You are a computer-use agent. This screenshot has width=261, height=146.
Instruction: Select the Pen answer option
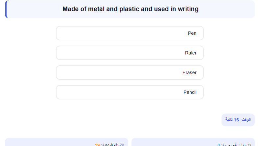pos(130,33)
